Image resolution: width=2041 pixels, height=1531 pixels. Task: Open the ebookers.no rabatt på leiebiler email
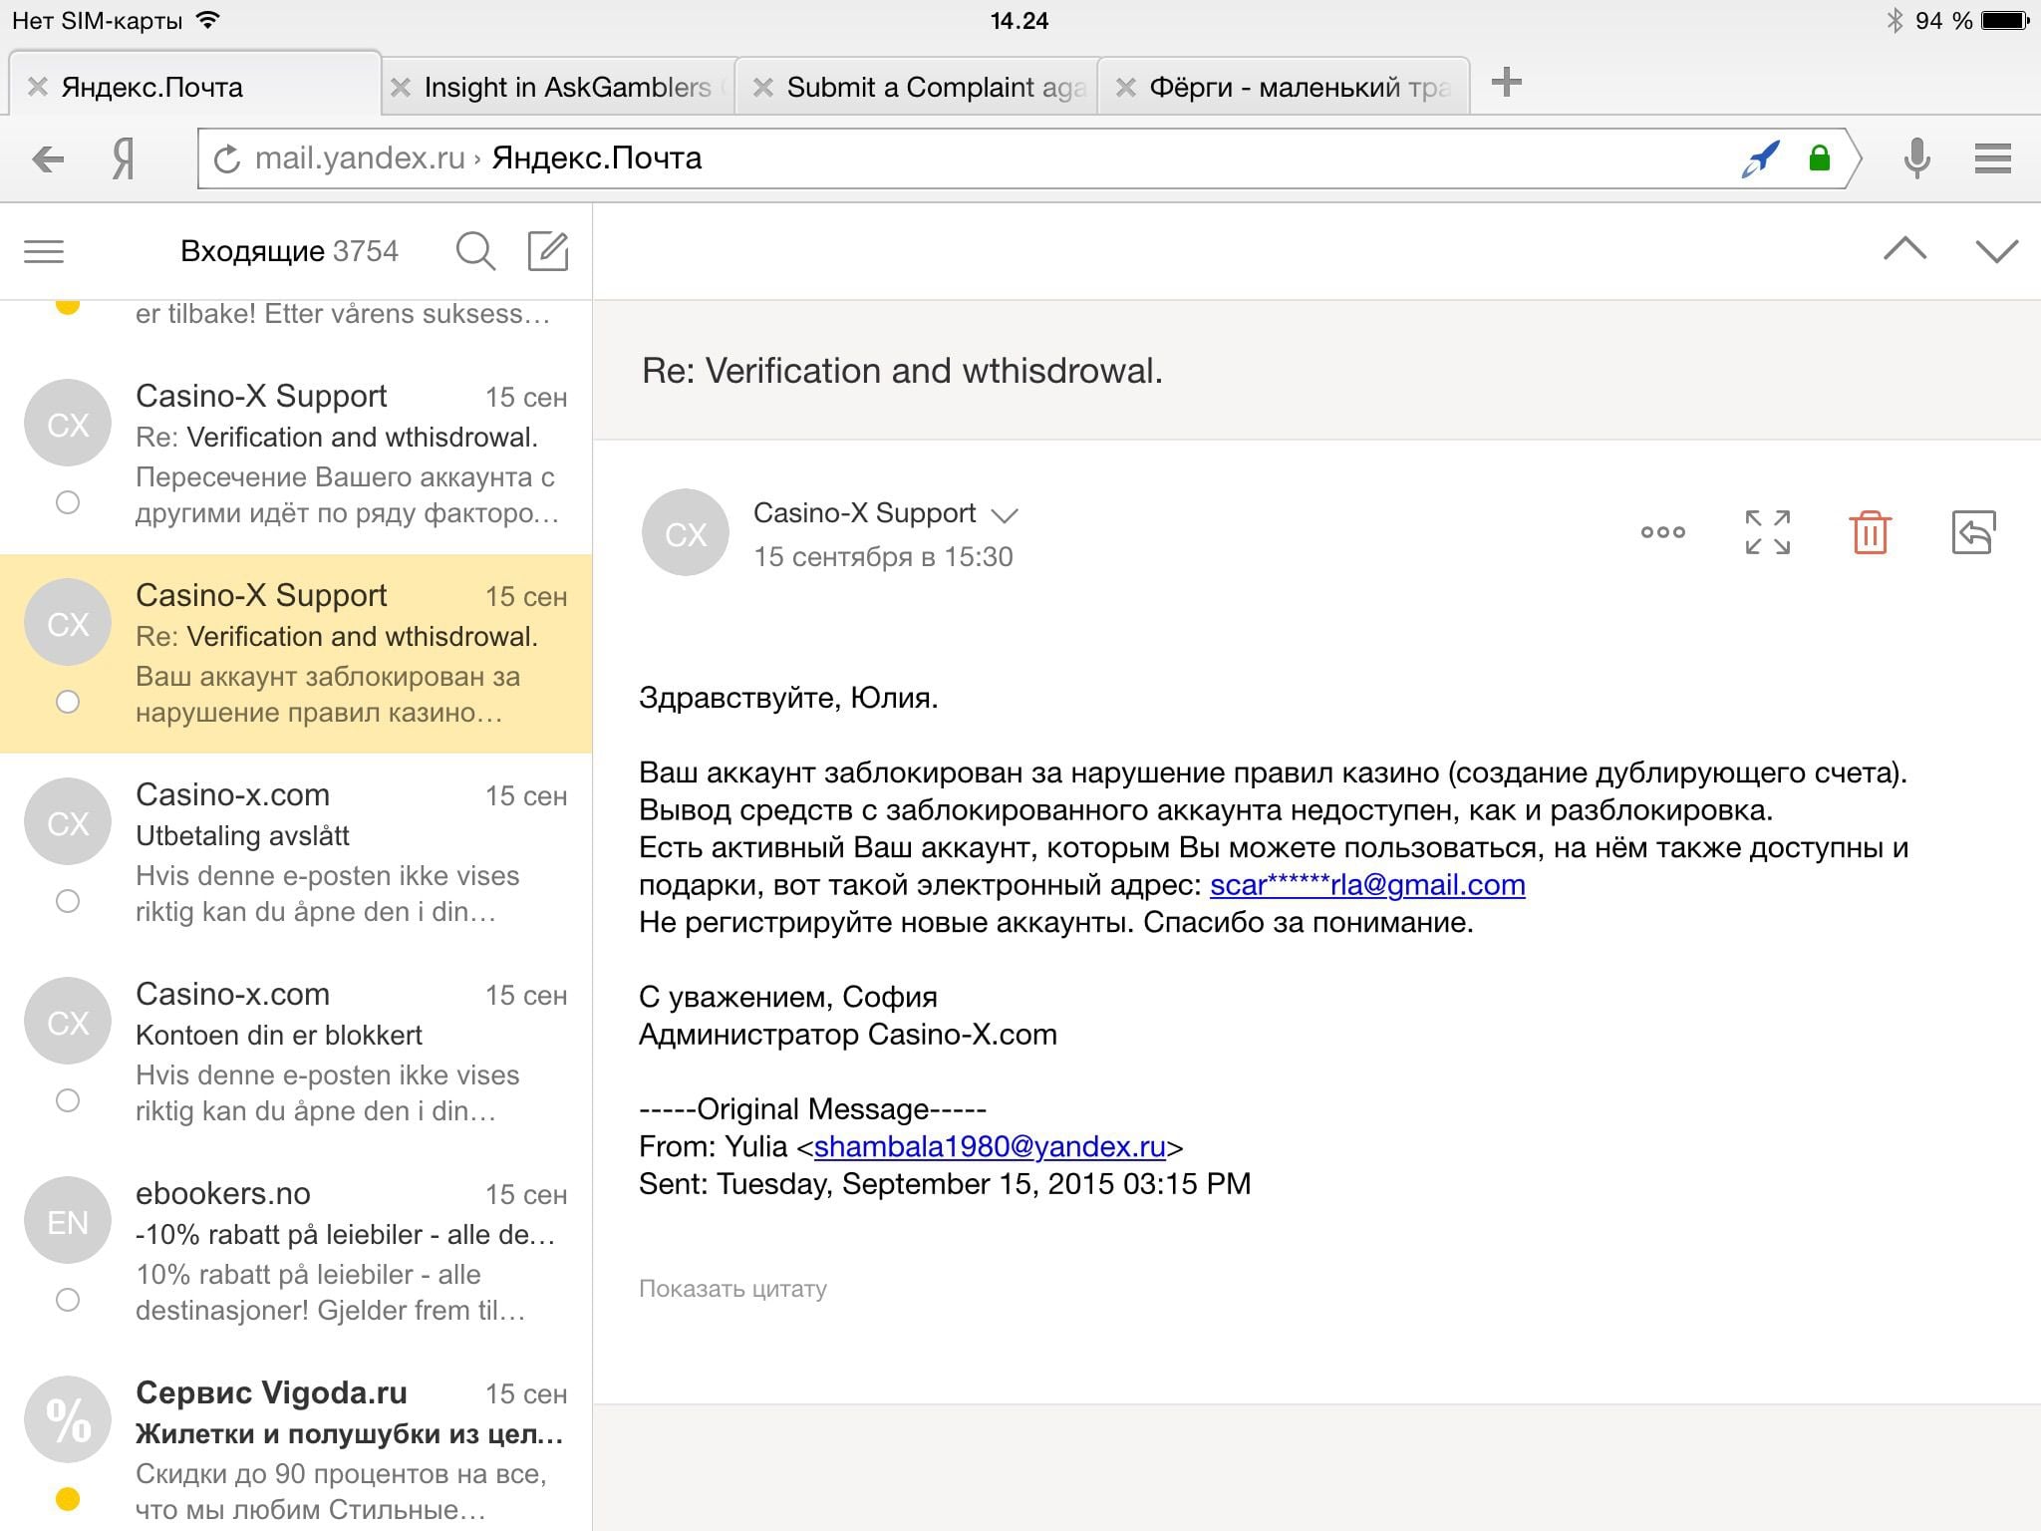296,1252
